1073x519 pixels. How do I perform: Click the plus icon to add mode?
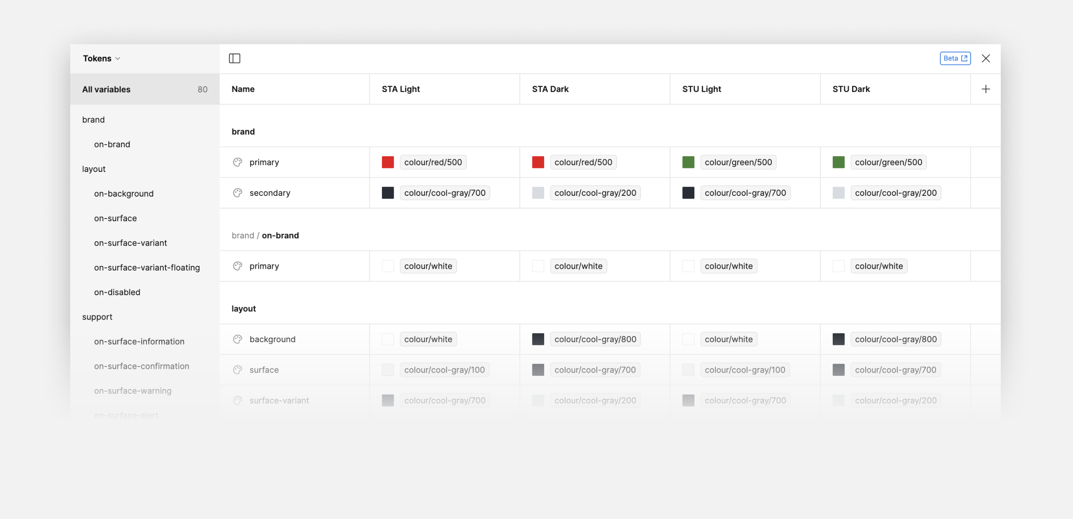(985, 89)
